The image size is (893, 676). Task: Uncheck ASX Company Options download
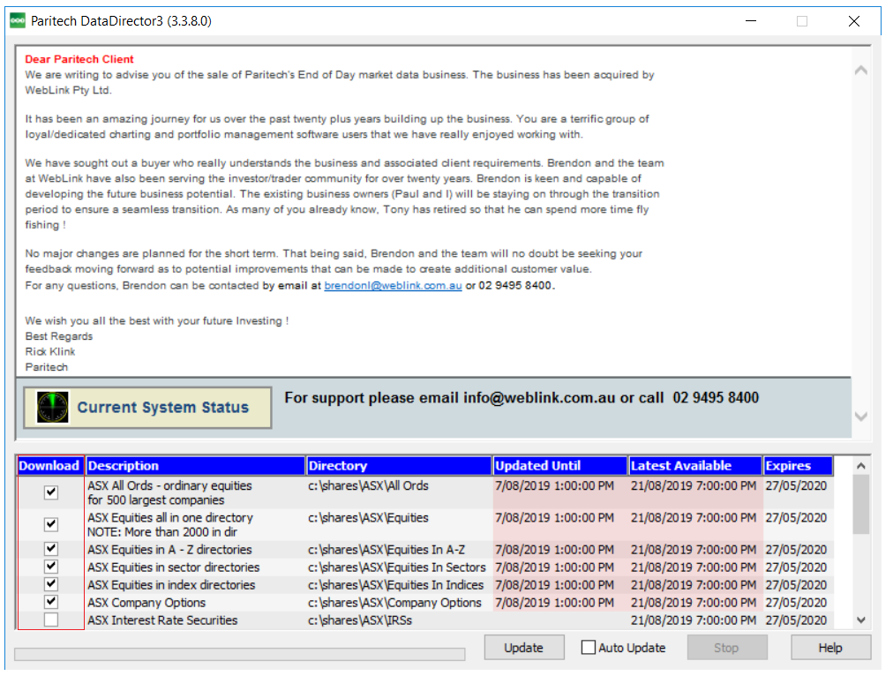[x=51, y=602]
